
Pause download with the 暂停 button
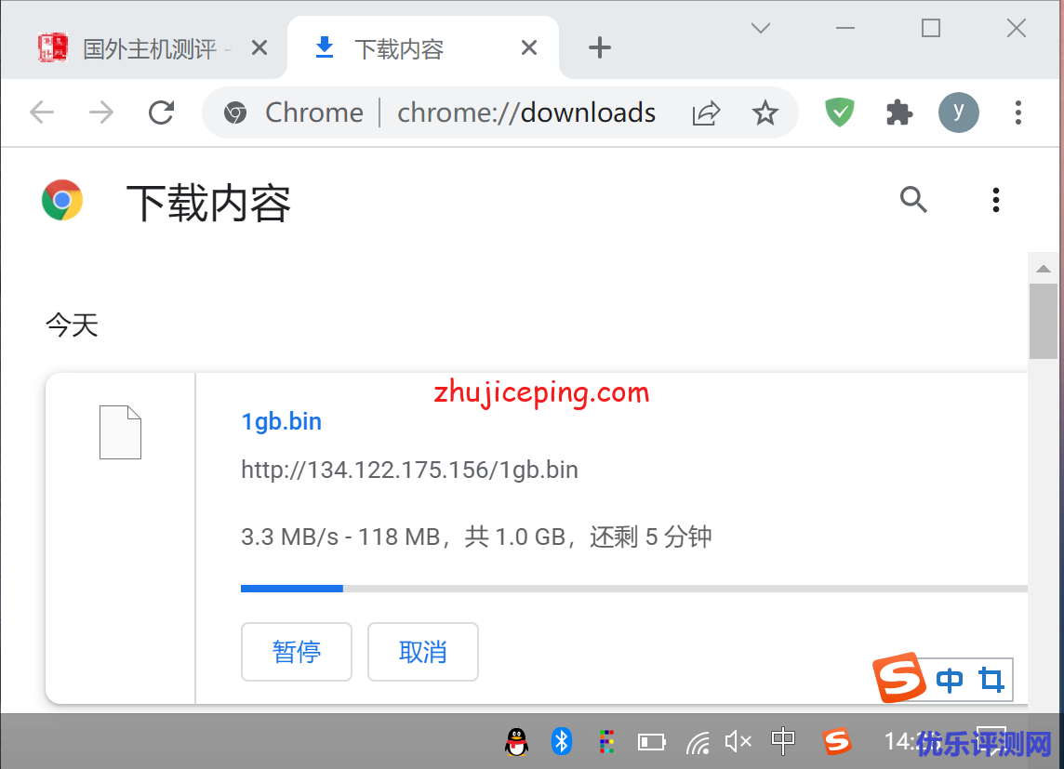tap(297, 652)
